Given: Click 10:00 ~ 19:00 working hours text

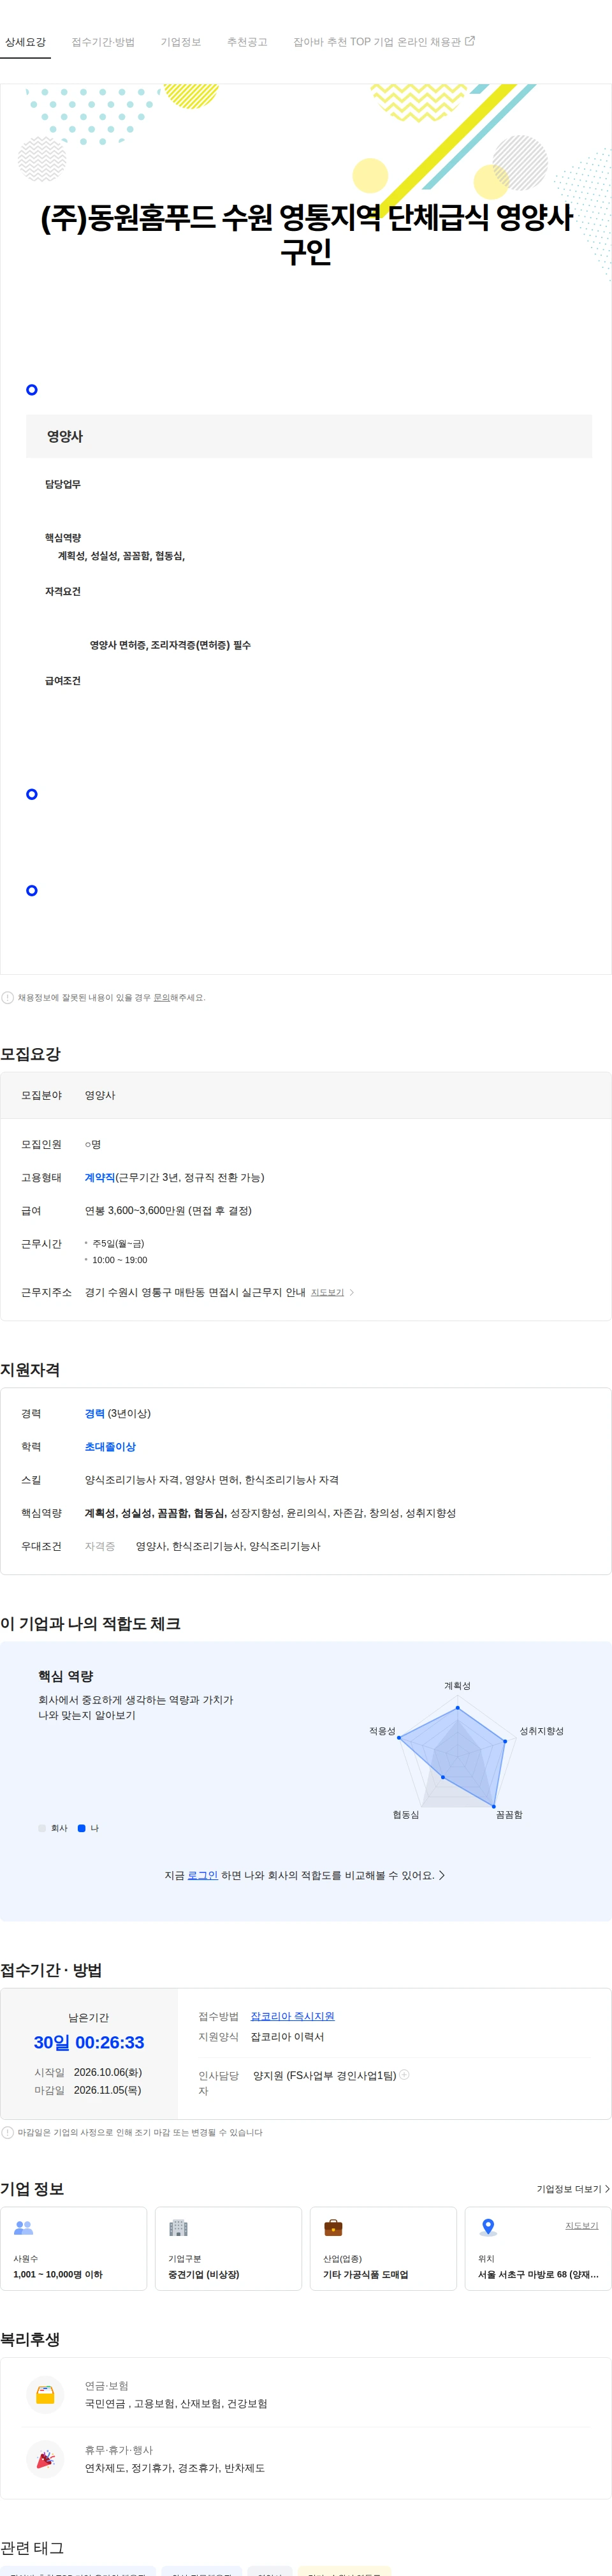Looking at the screenshot, I should 119,1260.
